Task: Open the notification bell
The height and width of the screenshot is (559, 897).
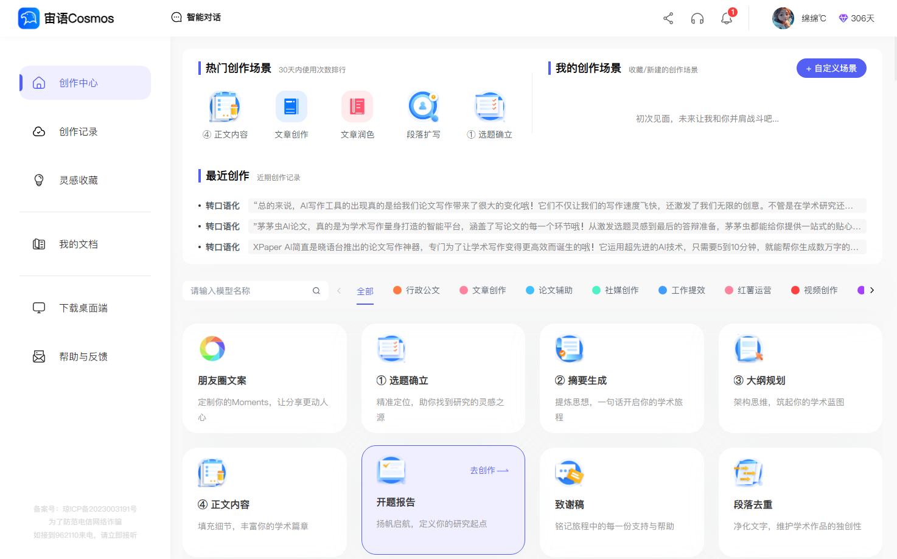Action: [x=727, y=18]
